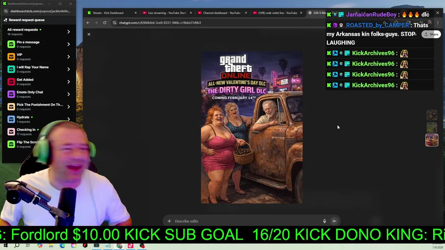The width and height of the screenshot is (445, 250).
Task: Click the forward navigation arrow in the browser
Action: (96, 23)
